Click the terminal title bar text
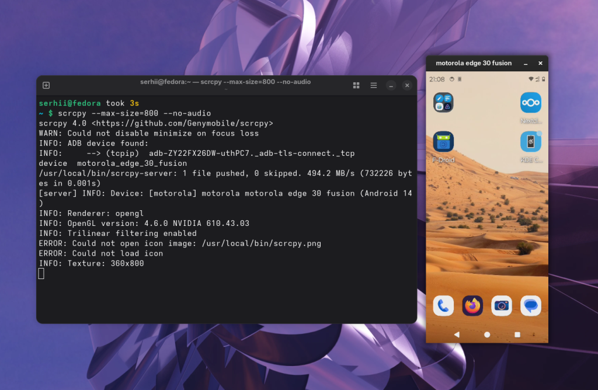598x390 pixels. (x=225, y=82)
